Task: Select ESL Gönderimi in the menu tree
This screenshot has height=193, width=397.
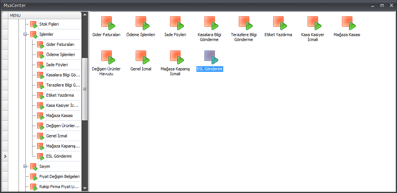Action: tap(59, 156)
